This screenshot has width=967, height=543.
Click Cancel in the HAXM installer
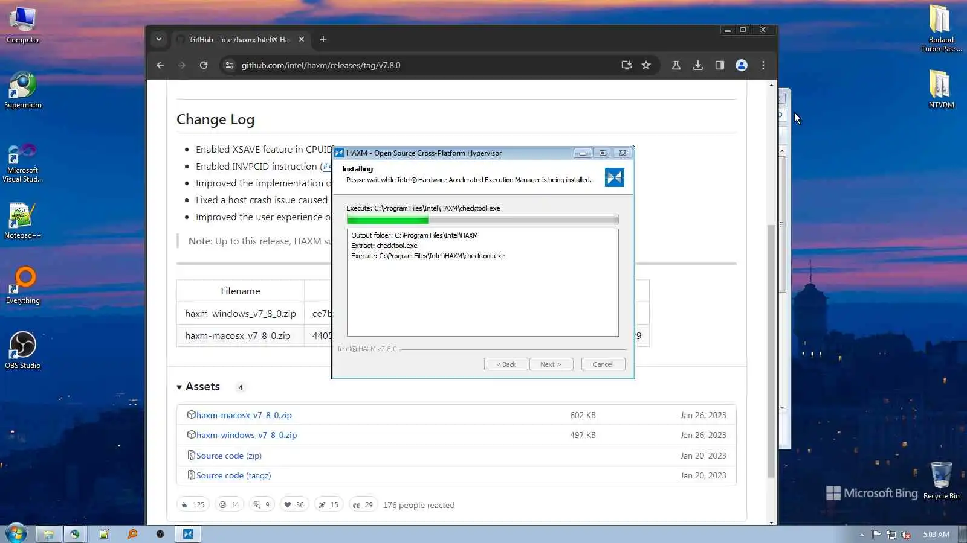tap(603, 364)
